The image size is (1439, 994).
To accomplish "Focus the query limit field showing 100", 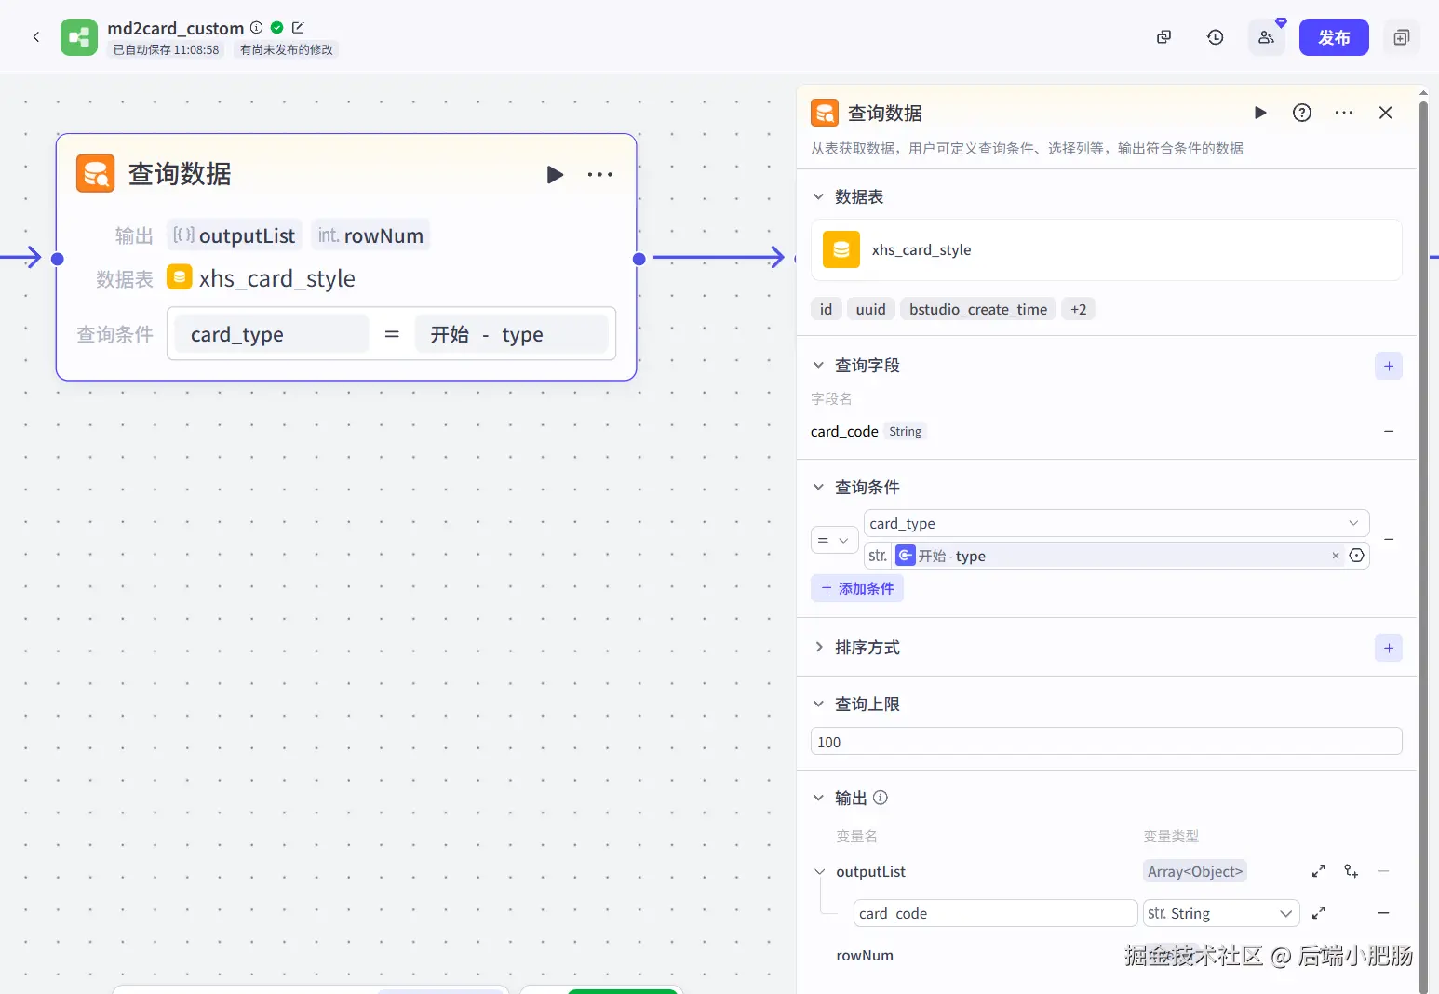I will [x=1107, y=742].
